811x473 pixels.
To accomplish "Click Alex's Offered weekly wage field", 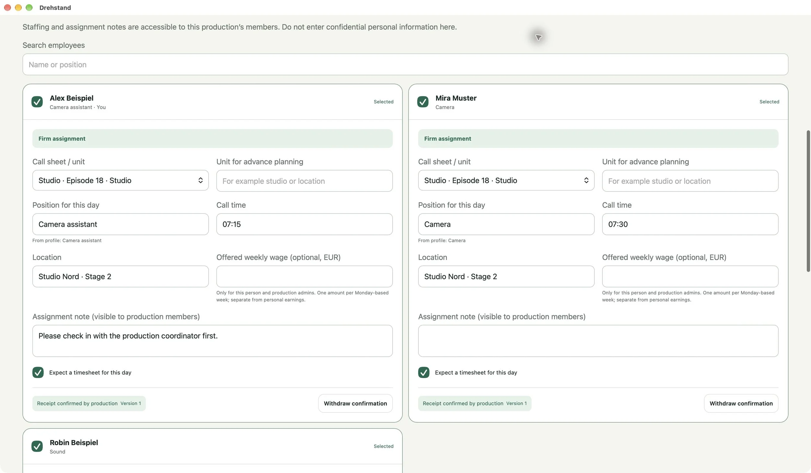I will 304,276.
